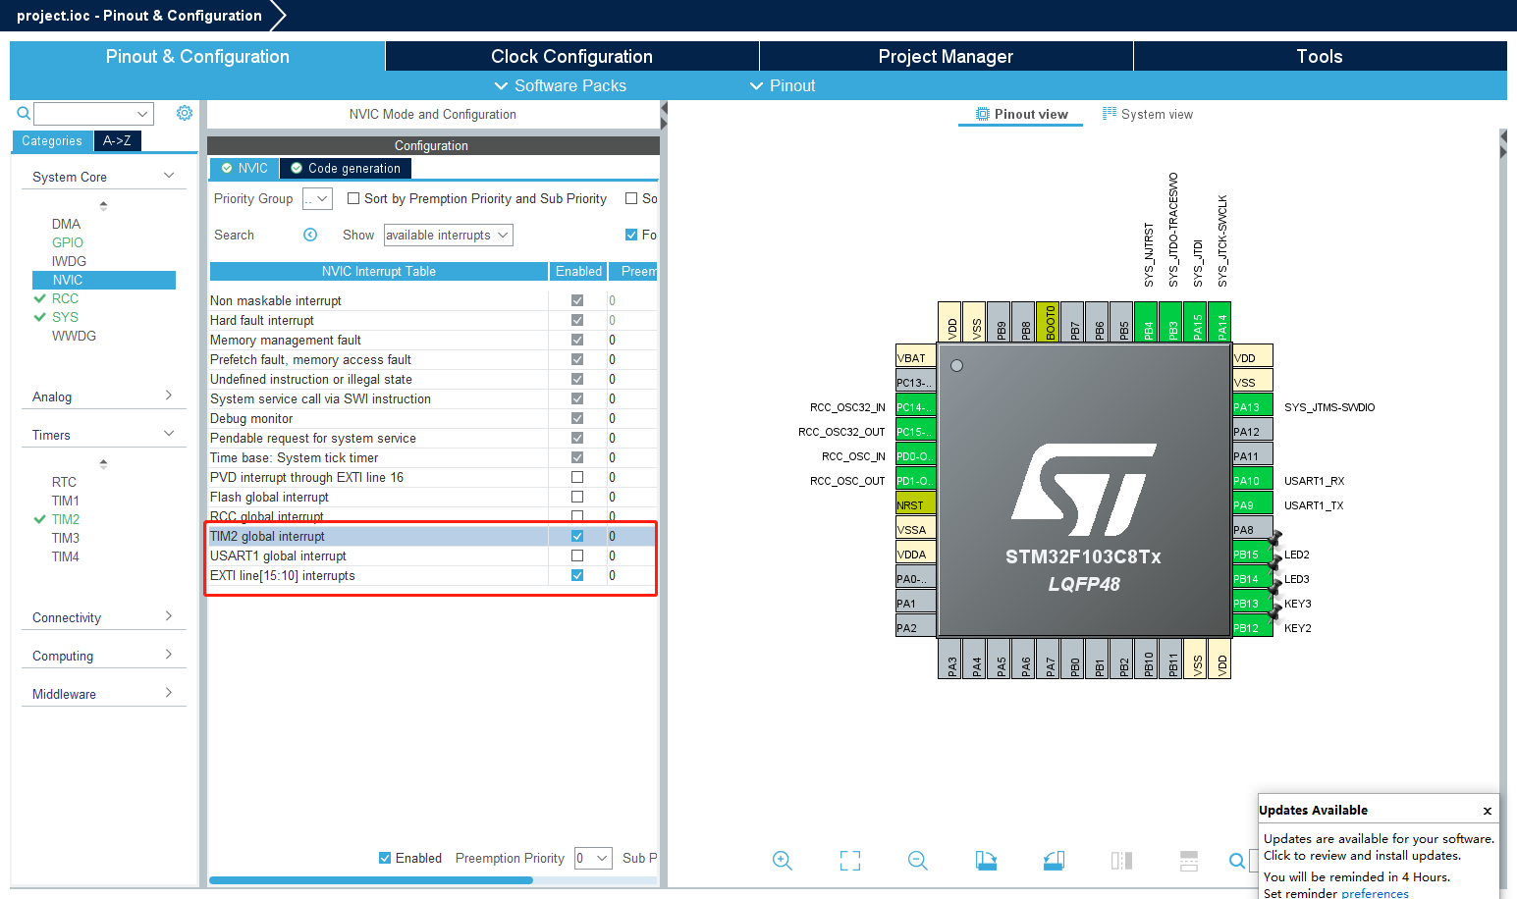Toggle TIM2 global interrupt enabled checkbox
This screenshot has height=899, width=1517.
click(577, 536)
